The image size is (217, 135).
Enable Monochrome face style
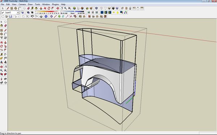point(117,8)
